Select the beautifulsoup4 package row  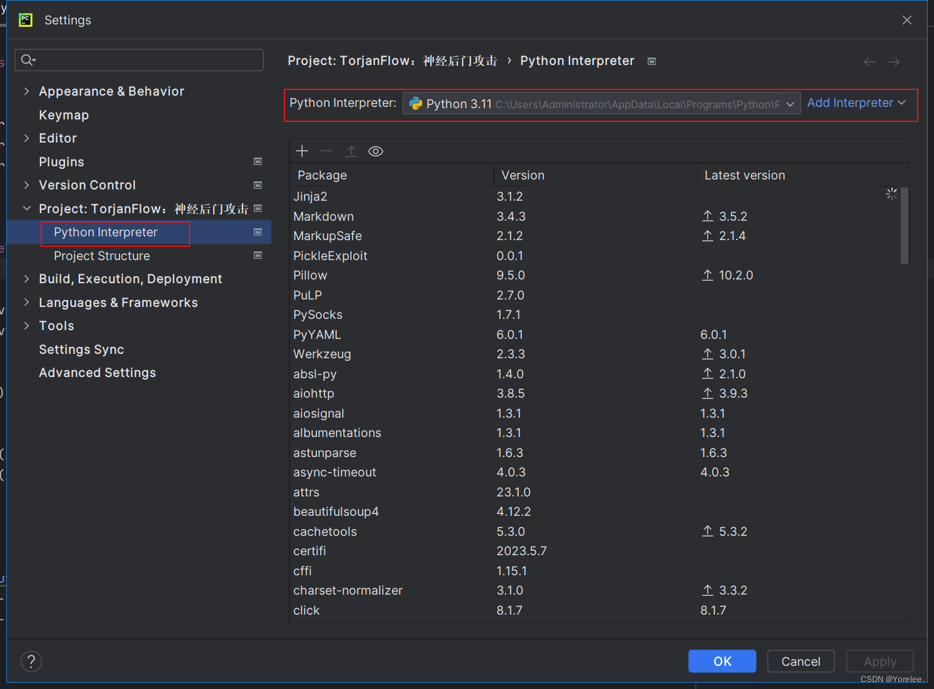pyautogui.click(x=595, y=511)
